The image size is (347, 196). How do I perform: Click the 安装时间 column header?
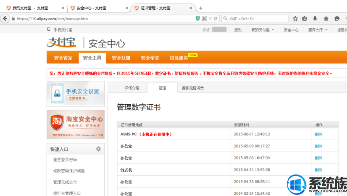tap(242, 125)
